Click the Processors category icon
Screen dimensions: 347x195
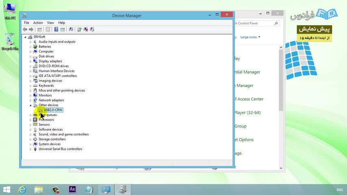coord(35,120)
